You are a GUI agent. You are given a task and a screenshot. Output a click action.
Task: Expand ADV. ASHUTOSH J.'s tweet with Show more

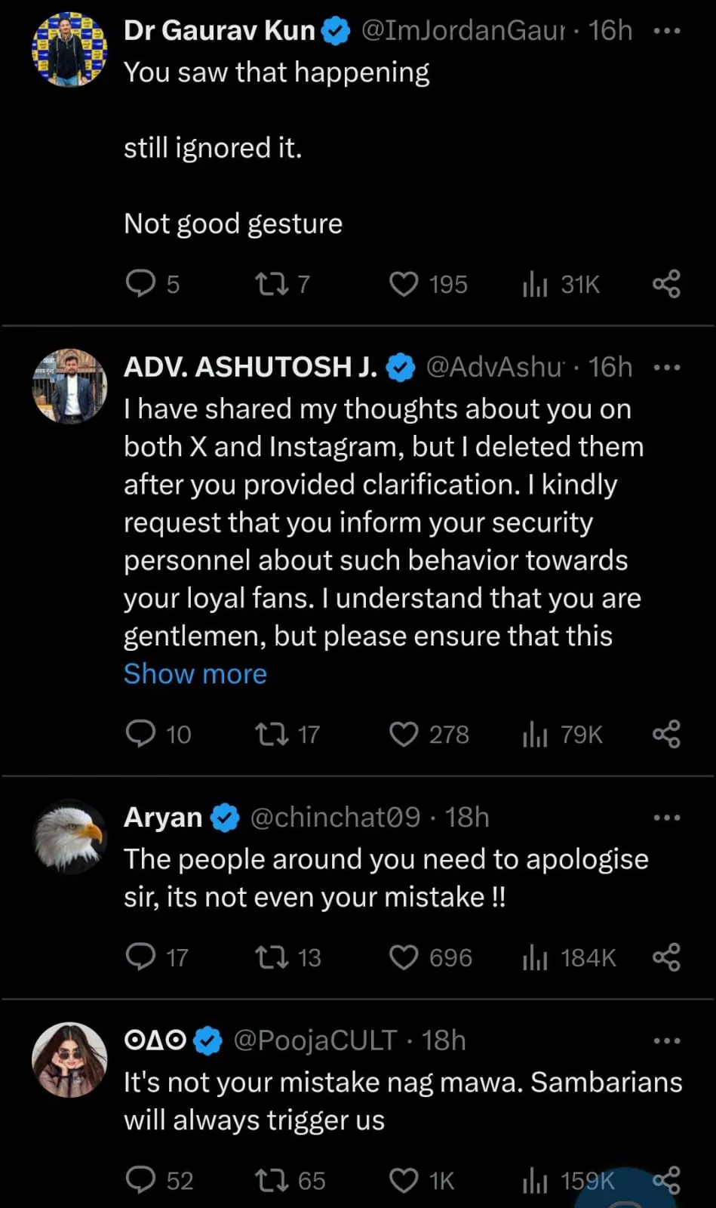(x=195, y=673)
